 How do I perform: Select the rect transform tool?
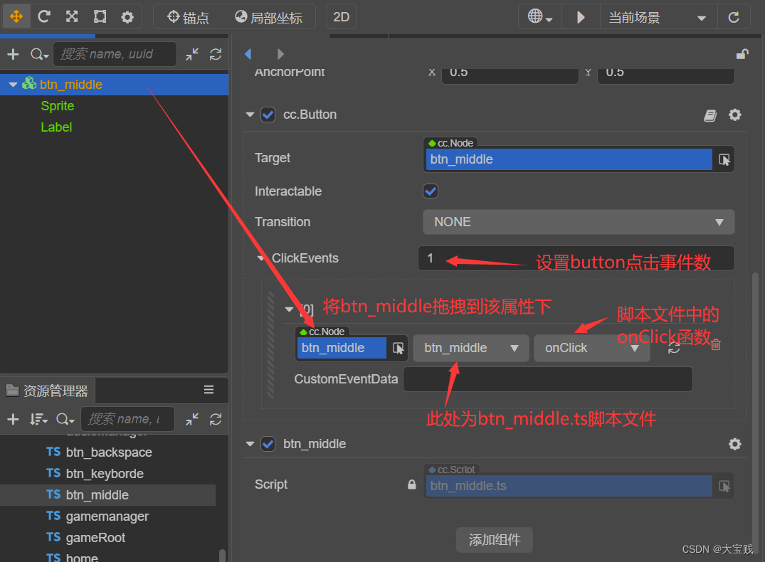point(100,16)
